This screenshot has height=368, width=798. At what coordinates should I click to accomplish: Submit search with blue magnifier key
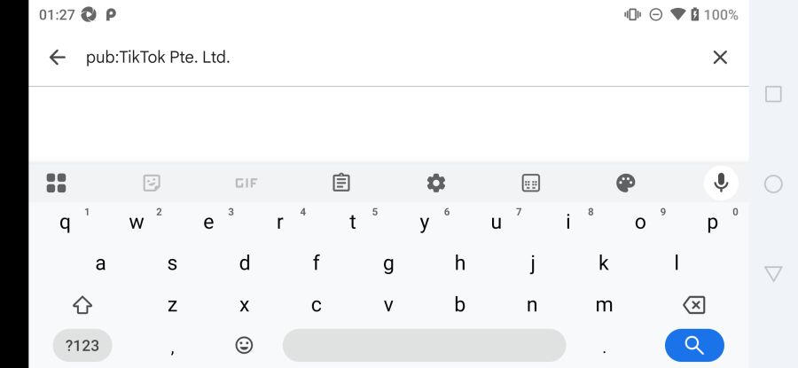694,345
